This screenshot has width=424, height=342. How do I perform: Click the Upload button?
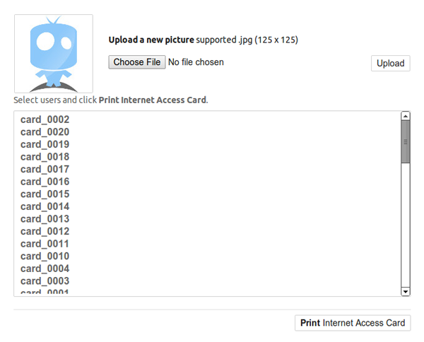[391, 64]
